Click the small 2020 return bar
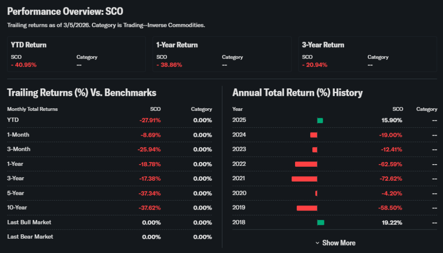This screenshot has height=253, width=443. click(316, 193)
